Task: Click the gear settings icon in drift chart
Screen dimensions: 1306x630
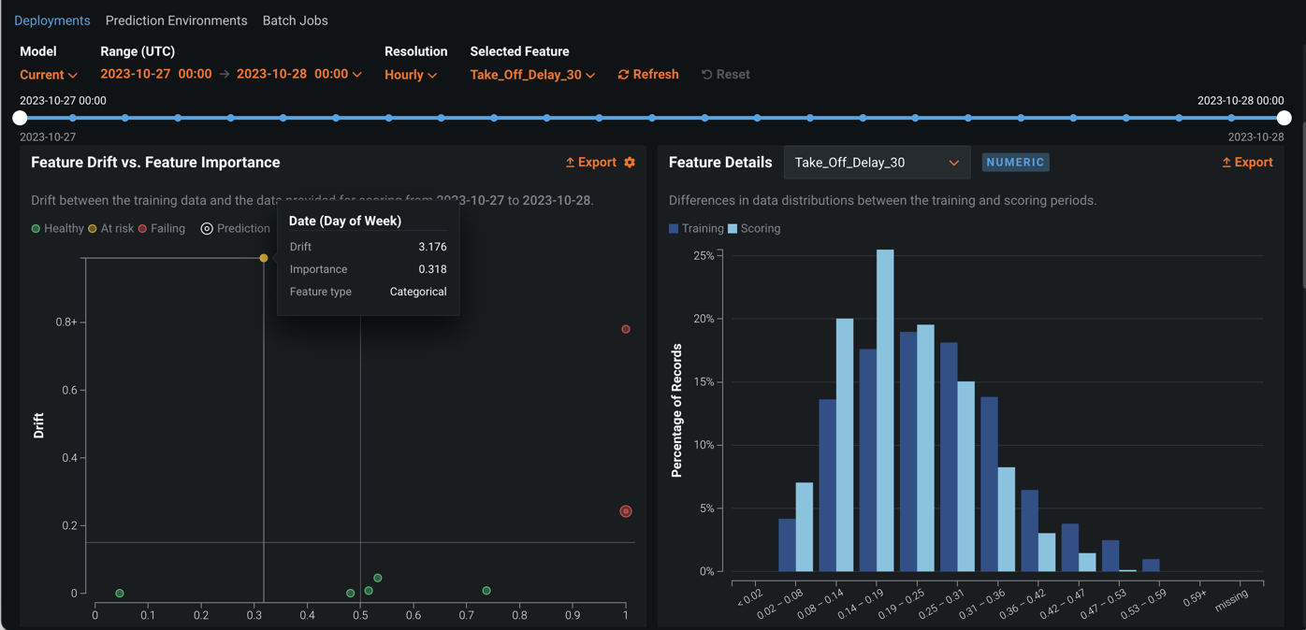Action: pos(630,163)
